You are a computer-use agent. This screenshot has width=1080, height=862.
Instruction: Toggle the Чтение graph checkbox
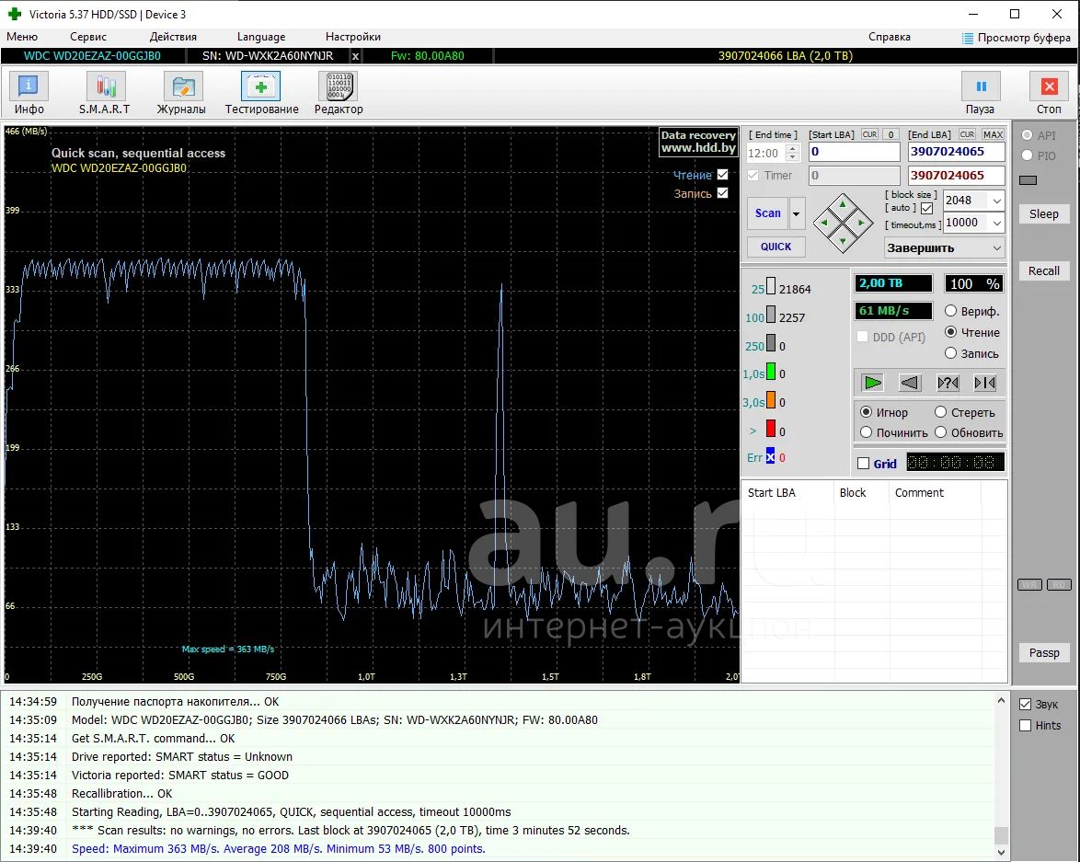722,174
